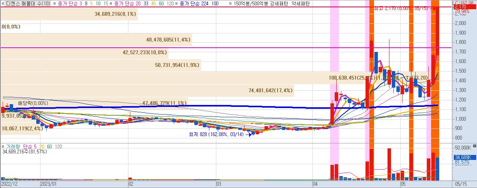Click the 2023/01 date axis label
This screenshot has width=477, height=188.
[49, 184]
